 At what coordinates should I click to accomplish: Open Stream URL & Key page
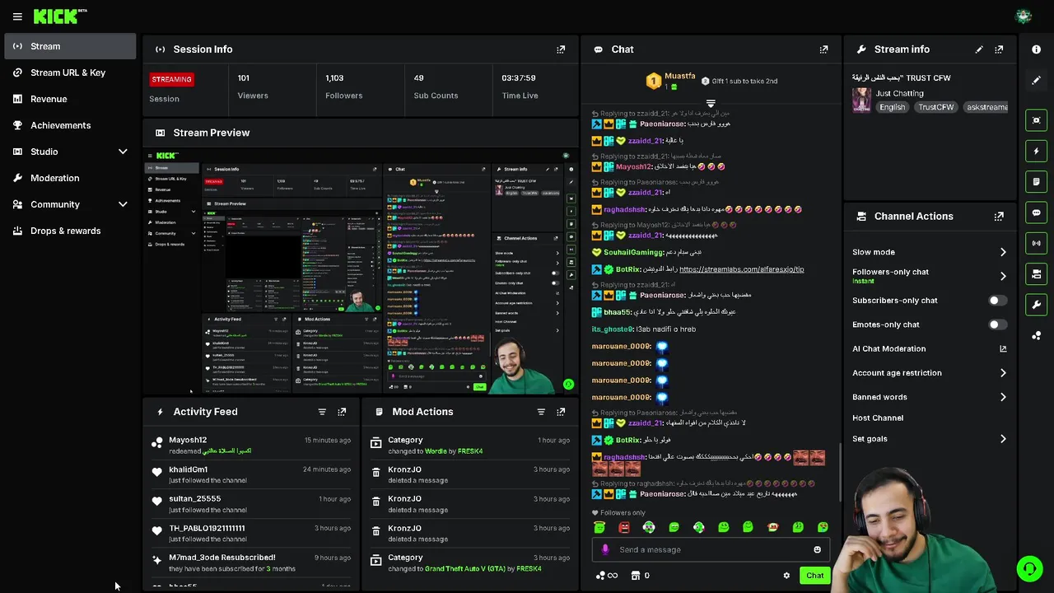(70, 72)
